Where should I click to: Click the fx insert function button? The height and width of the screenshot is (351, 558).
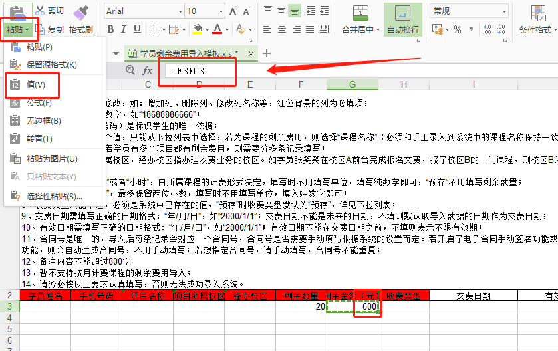pyautogui.click(x=147, y=70)
